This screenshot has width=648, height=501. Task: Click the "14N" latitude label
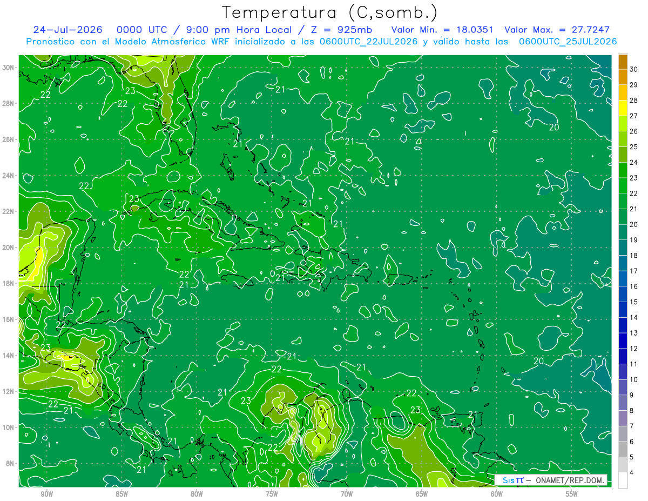click(9, 356)
